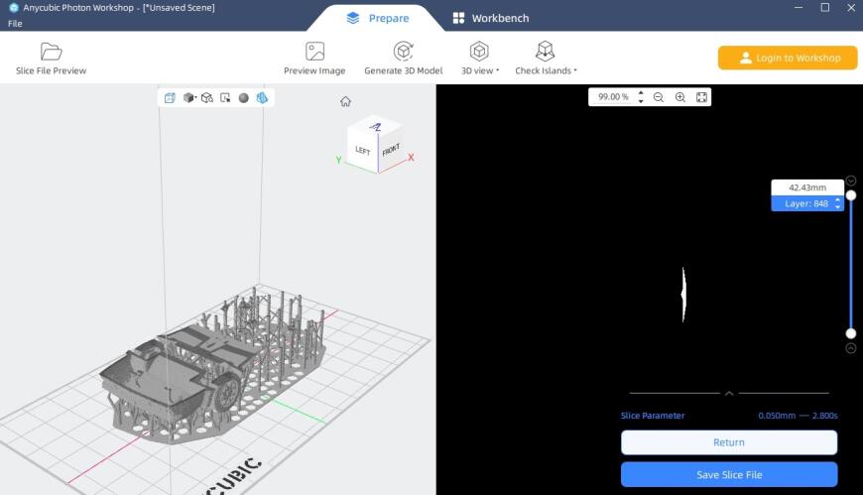
Task: Click the Return button
Action: (729, 442)
